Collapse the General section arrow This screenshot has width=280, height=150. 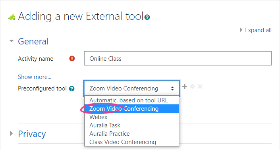[x=12, y=41]
